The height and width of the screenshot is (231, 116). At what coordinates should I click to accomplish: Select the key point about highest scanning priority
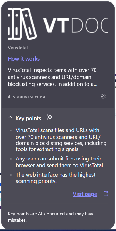[56, 178]
